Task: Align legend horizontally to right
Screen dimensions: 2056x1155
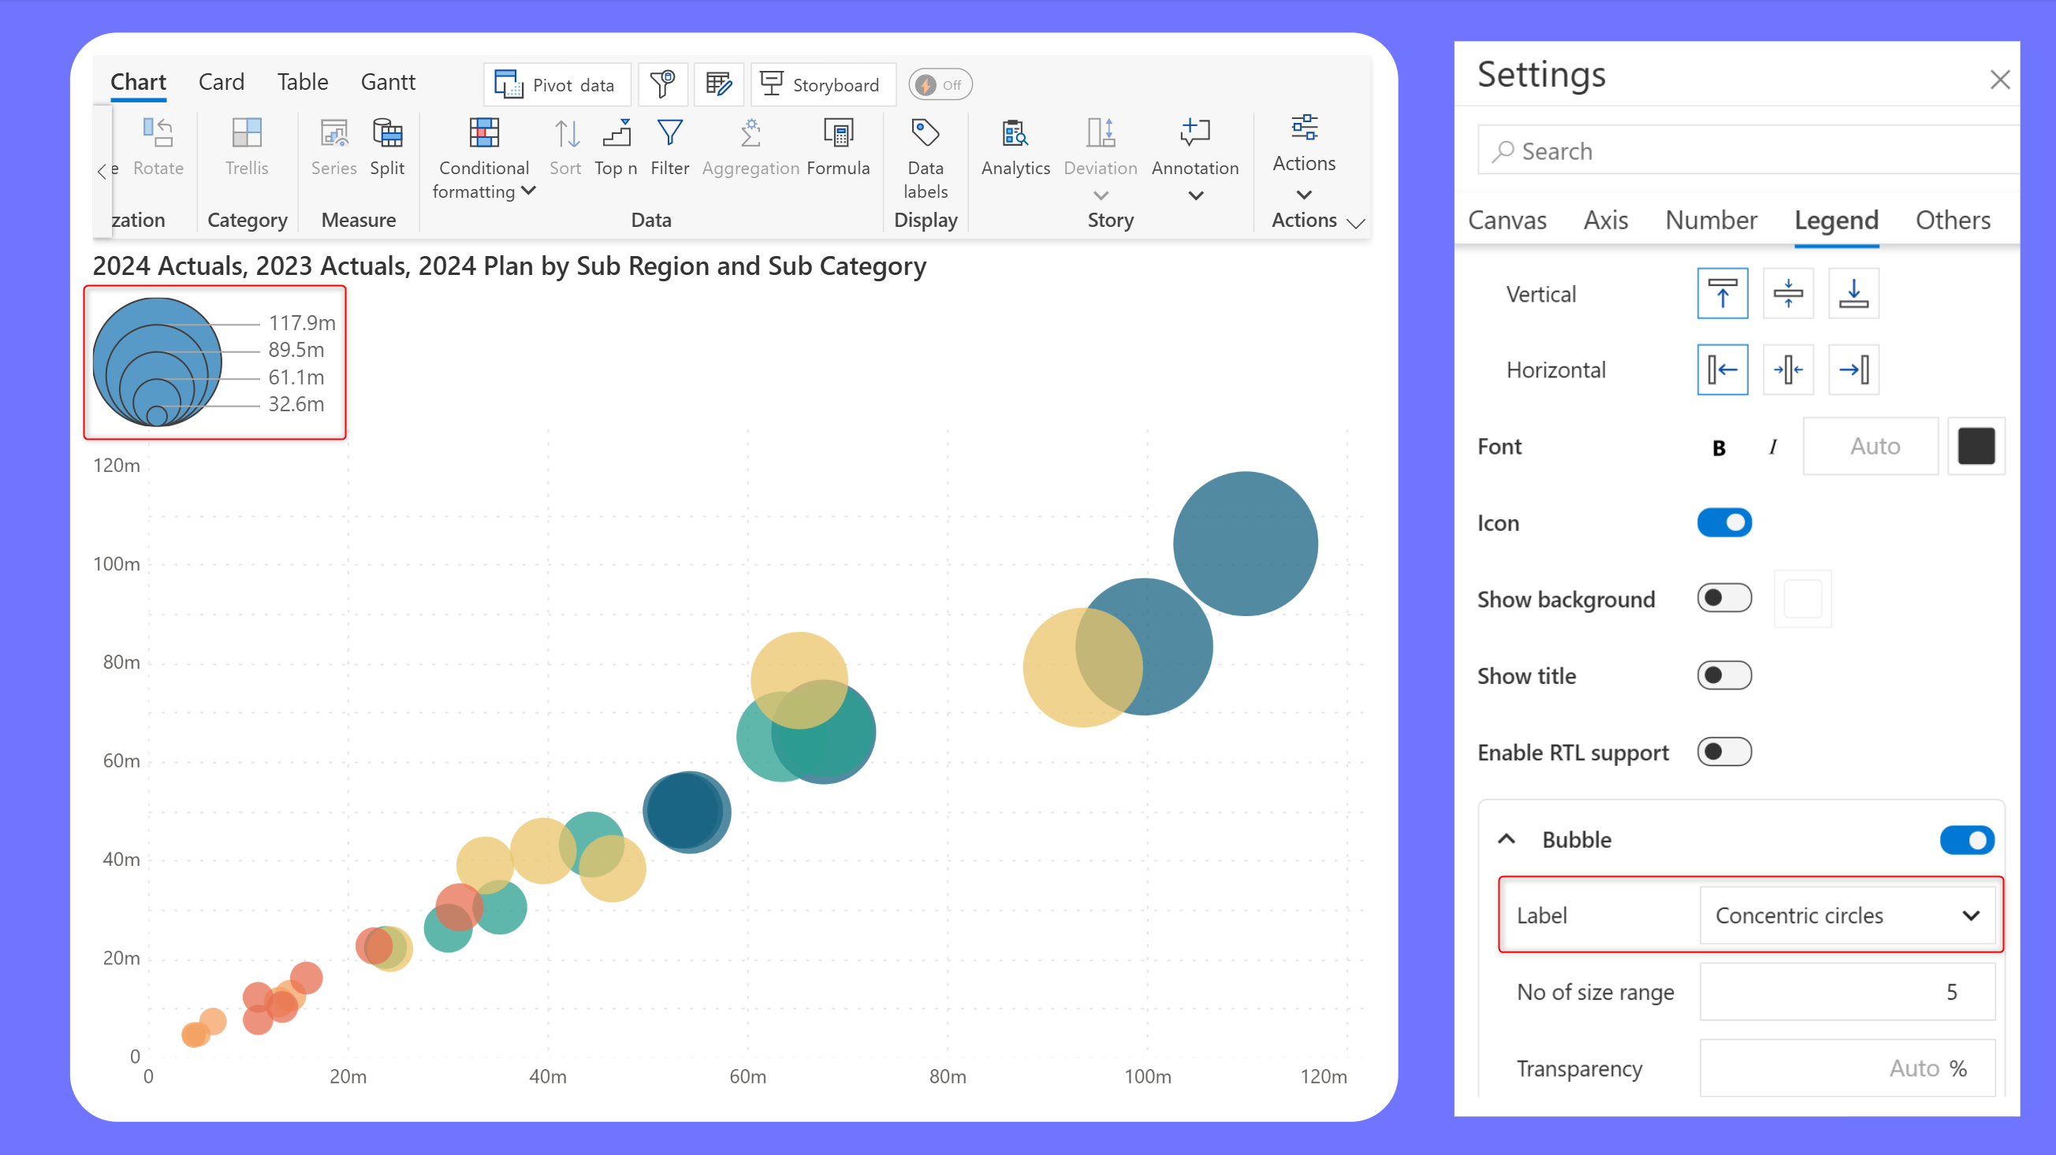Action: [x=1853, y=370]
